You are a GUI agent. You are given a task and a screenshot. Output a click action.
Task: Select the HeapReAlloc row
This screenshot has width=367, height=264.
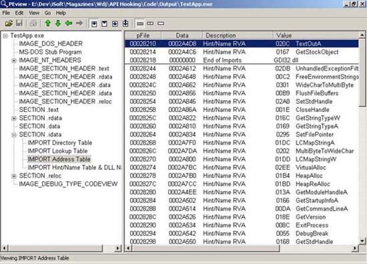pos(242,184)
